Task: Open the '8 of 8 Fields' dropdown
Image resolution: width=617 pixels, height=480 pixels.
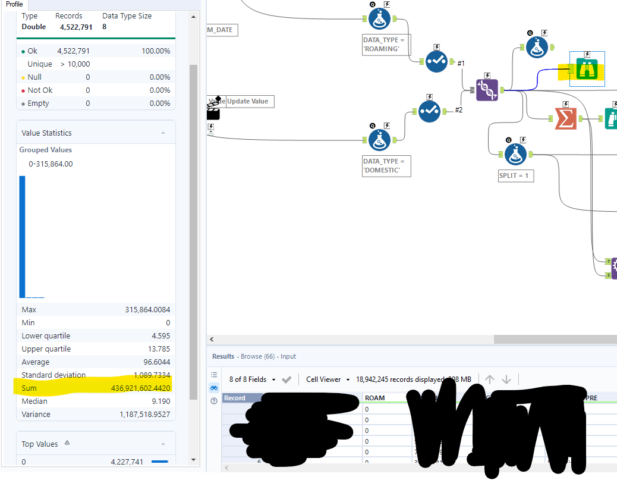Action: pyautogui.click(x=256, y=379)
